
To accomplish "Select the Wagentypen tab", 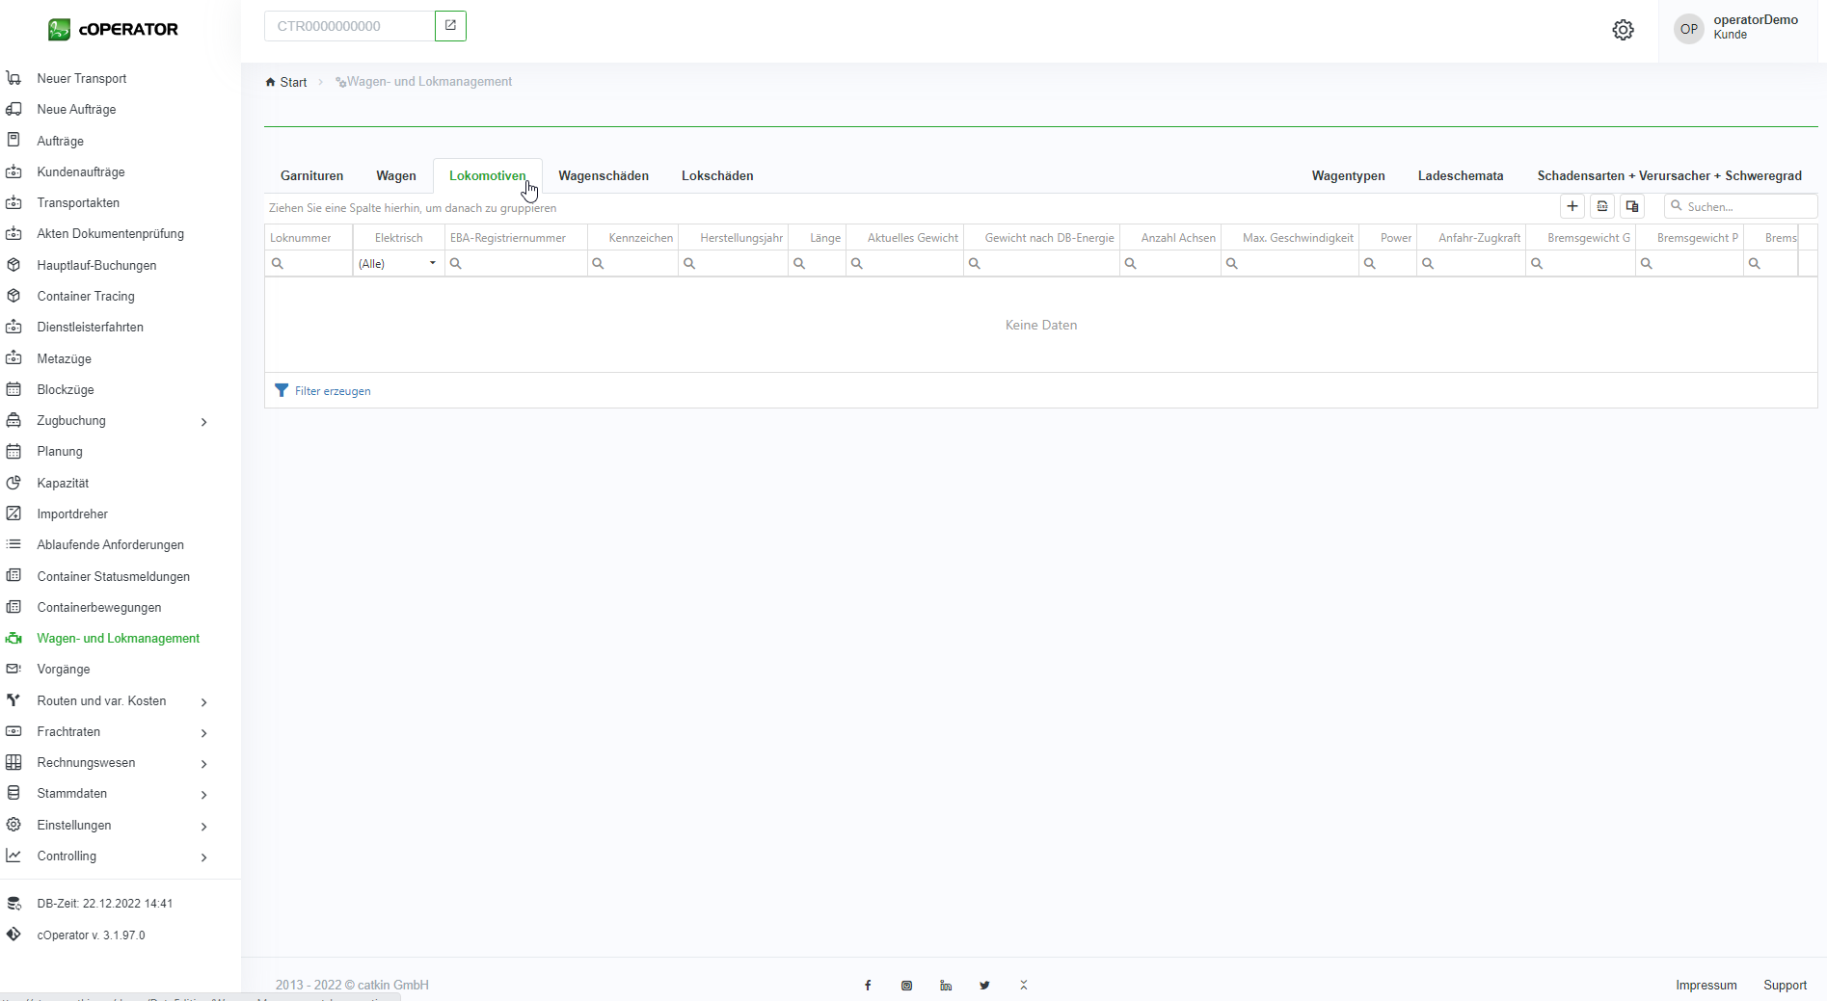I will point(1348,175).
